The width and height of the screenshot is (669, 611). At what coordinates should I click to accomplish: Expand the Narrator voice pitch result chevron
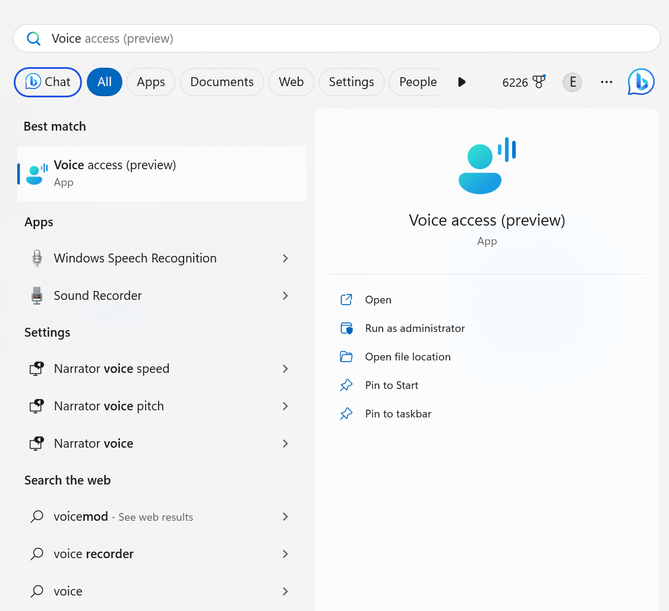285,406
